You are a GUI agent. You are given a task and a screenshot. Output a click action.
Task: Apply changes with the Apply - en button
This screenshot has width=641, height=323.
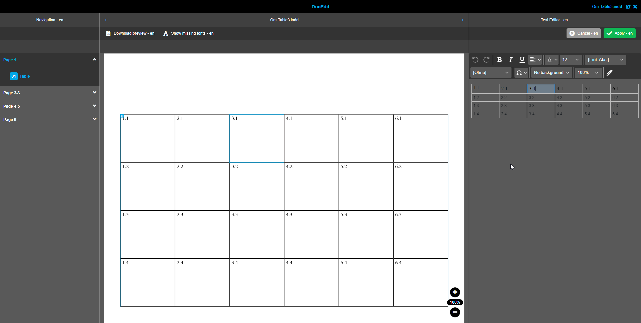(x=619, y=33)
